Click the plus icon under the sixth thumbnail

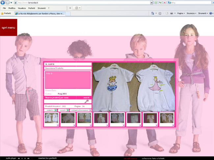pyautogui.click(x=140, y=125)
